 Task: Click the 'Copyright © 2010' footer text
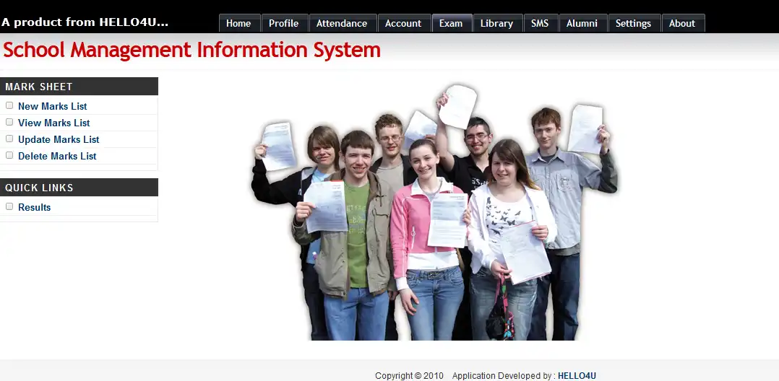tap(409, 375)
